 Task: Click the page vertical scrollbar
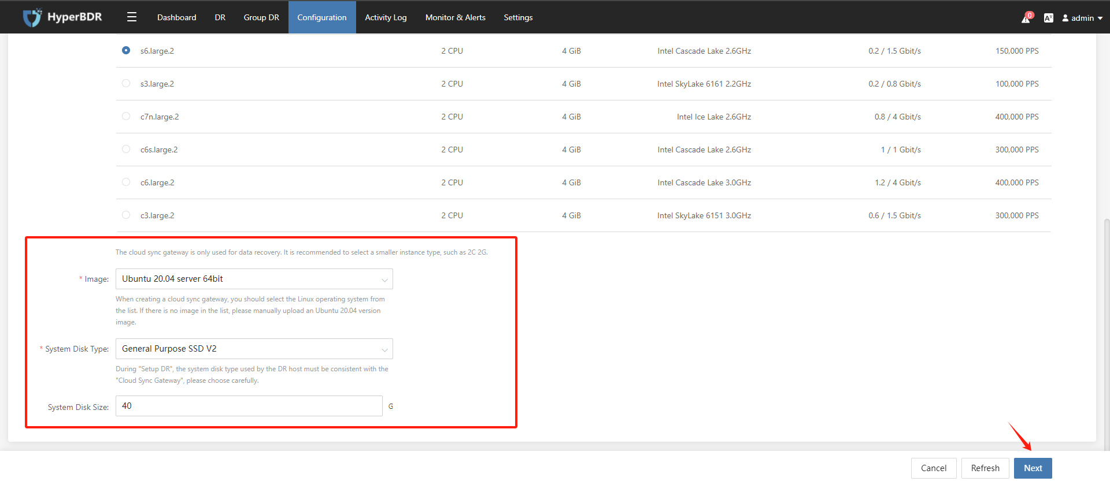pos(1107,335)
